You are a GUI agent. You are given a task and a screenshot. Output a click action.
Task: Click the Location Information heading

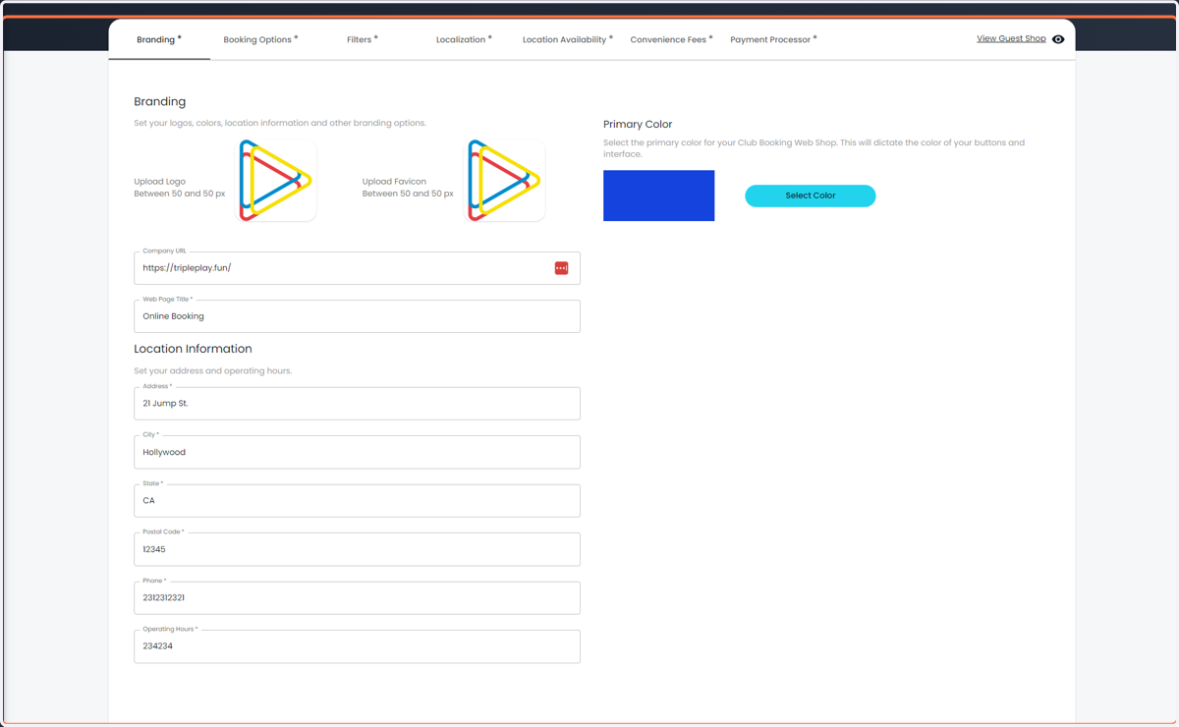click(x=193, y=349)
